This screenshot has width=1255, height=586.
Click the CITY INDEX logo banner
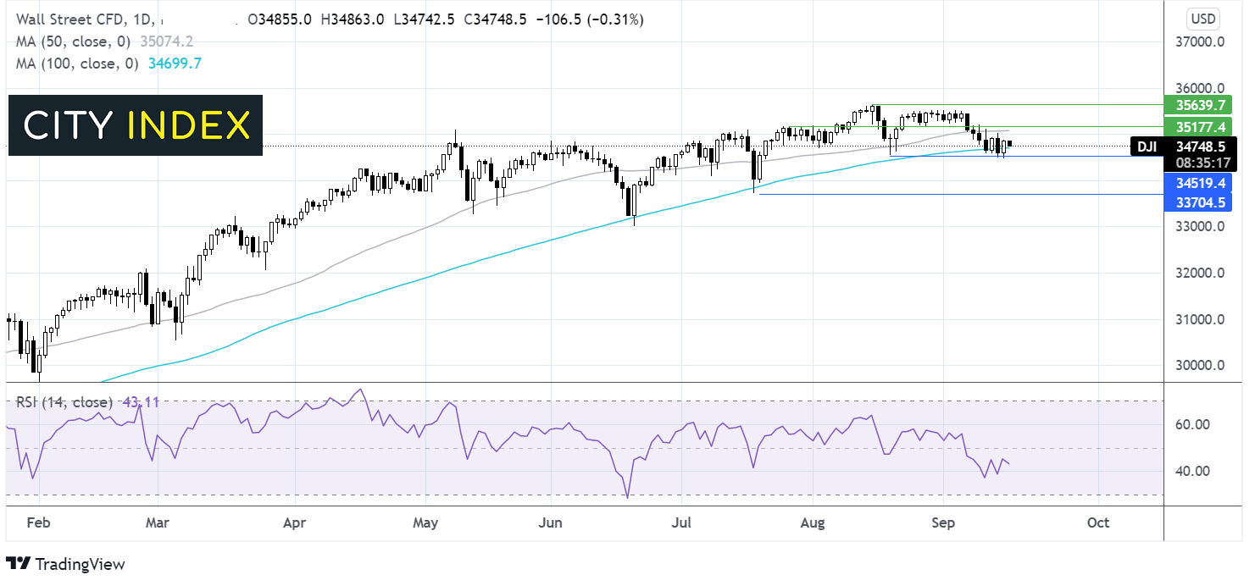[x=136, y=125]
